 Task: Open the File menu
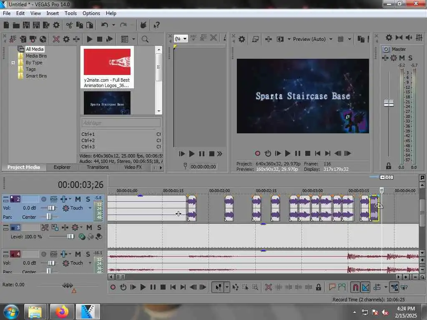pos(7,13)
